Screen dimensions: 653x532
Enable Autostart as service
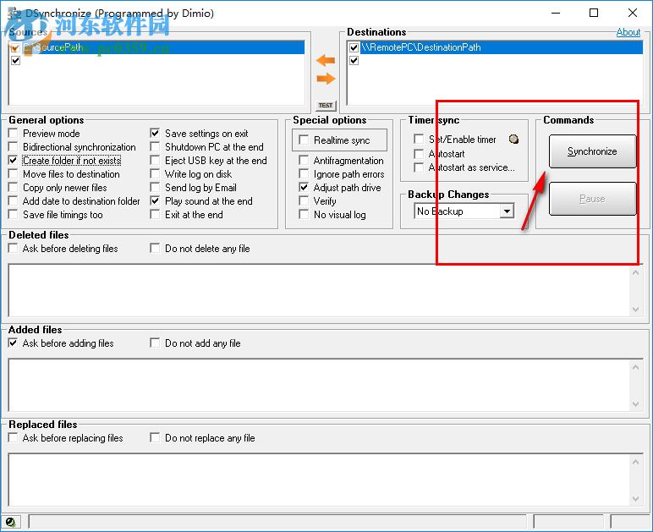pos(419,167)
